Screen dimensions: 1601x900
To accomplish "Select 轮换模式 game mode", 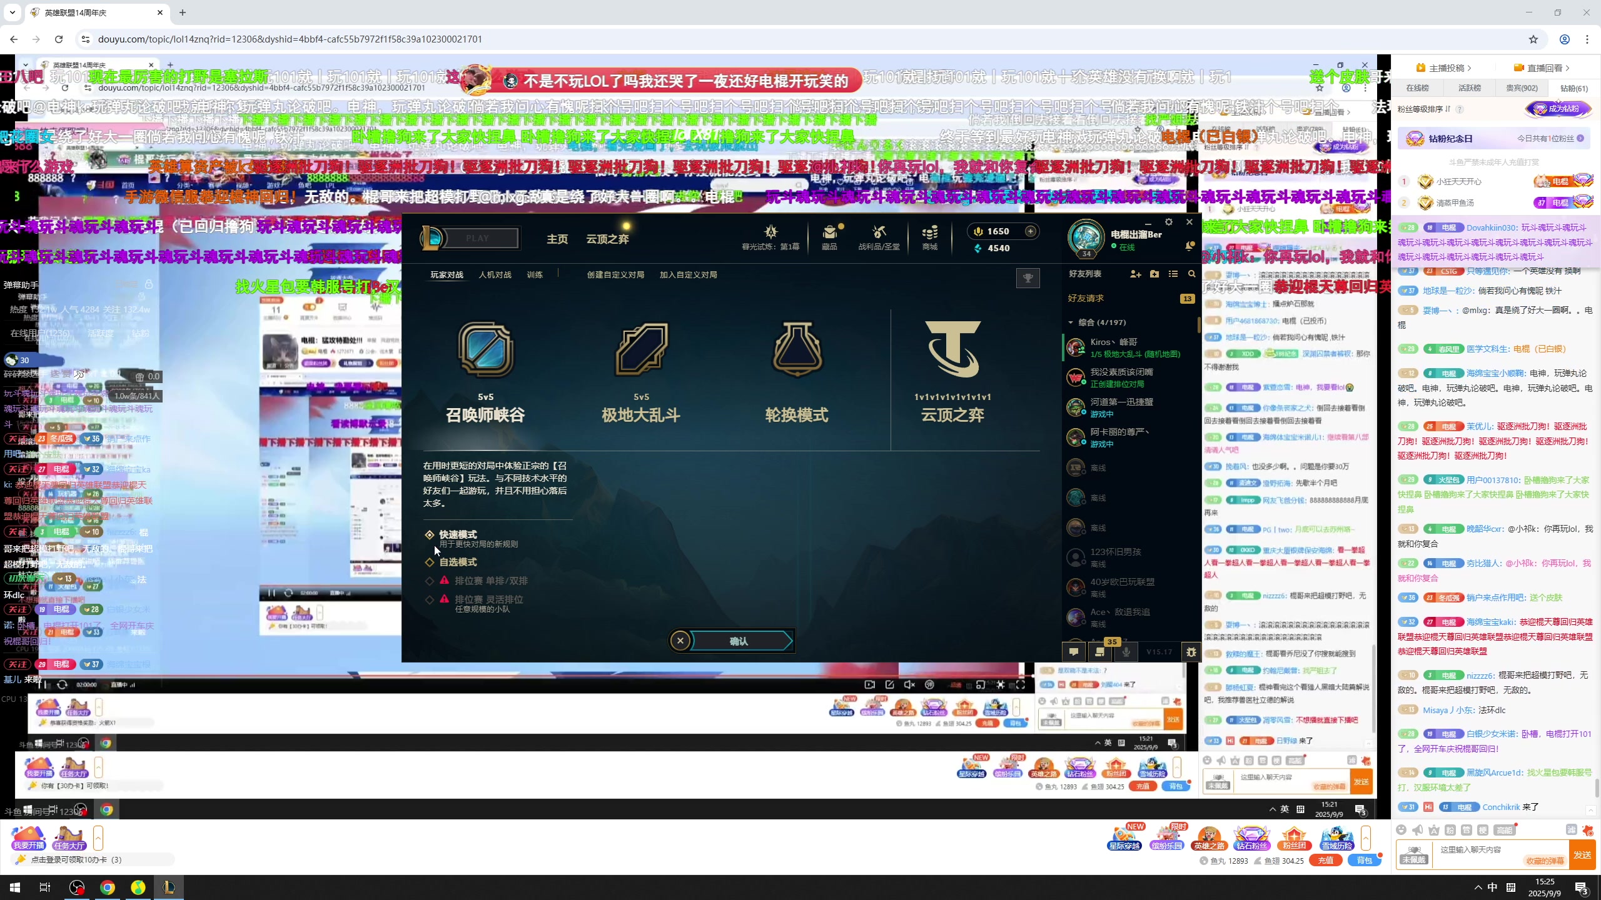I will pyautogui.click(x=797, y=373).
